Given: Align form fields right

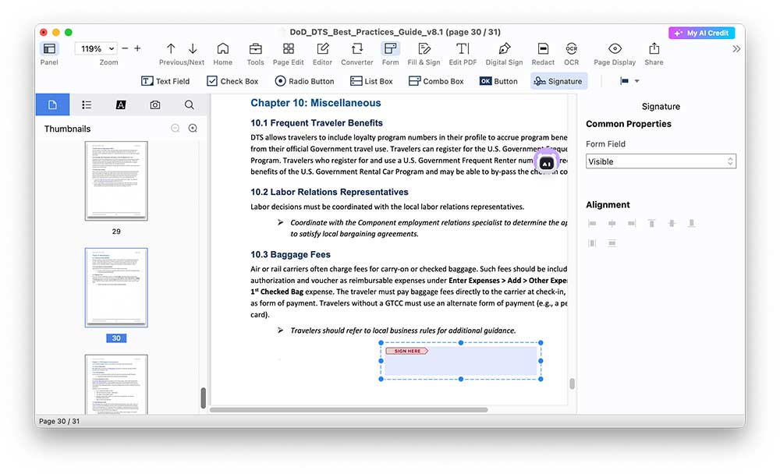Looking at the screenshot, I should pos(632,223).
